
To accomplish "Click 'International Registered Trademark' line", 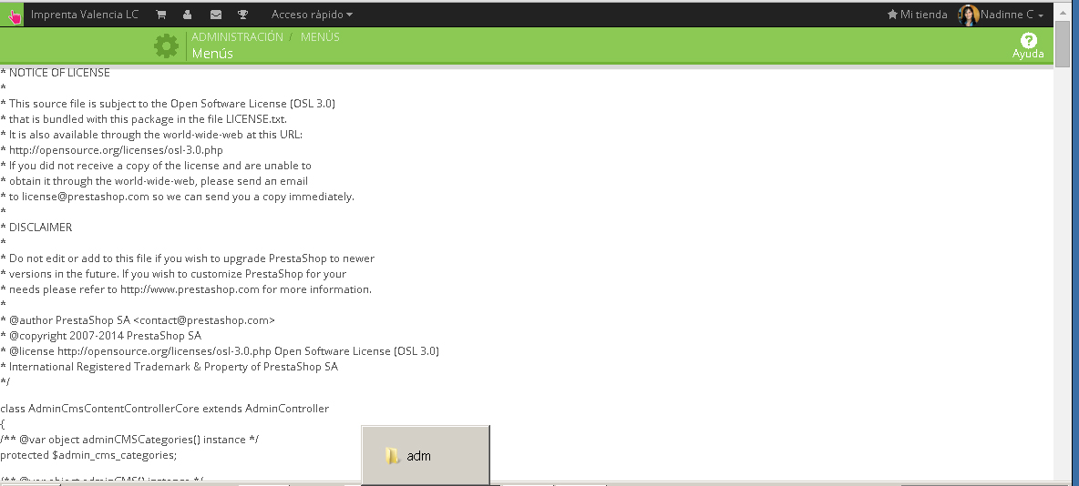I will pyautogui.click(x=170, y=367).
